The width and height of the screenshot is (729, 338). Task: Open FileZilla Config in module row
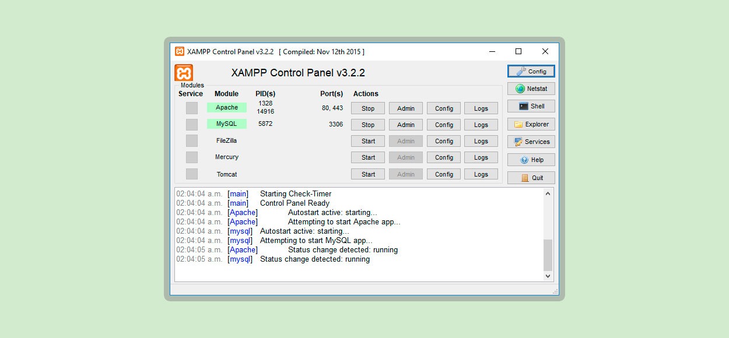point(444,141)
